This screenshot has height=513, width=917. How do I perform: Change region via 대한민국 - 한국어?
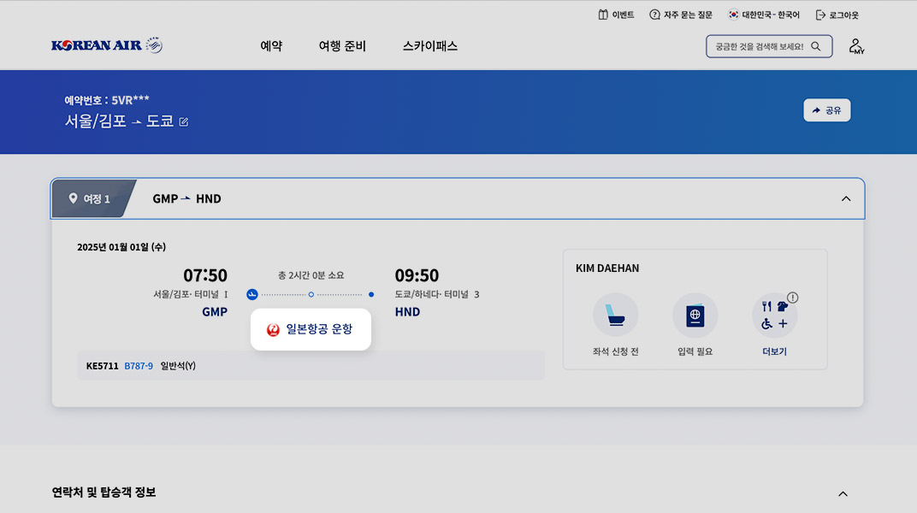pos(763,15)
